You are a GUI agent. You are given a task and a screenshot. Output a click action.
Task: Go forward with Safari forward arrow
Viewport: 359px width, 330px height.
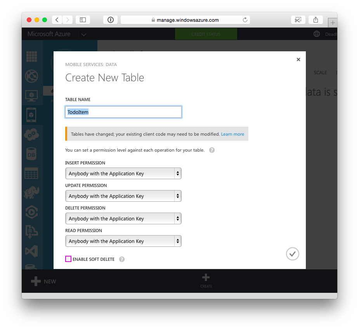(68, 20)
